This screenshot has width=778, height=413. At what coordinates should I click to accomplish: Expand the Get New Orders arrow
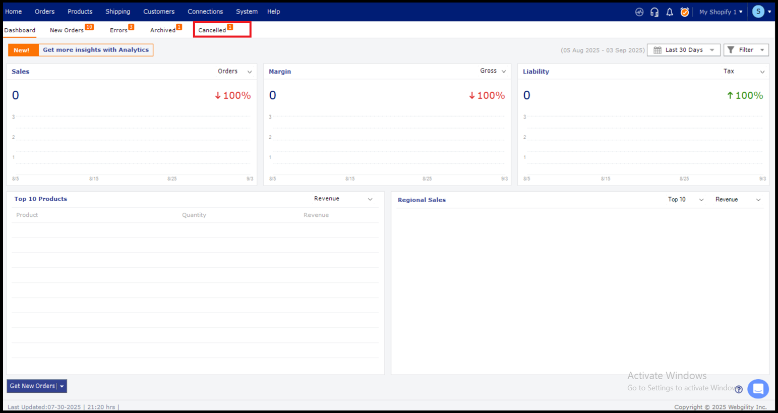pos(62,386)
